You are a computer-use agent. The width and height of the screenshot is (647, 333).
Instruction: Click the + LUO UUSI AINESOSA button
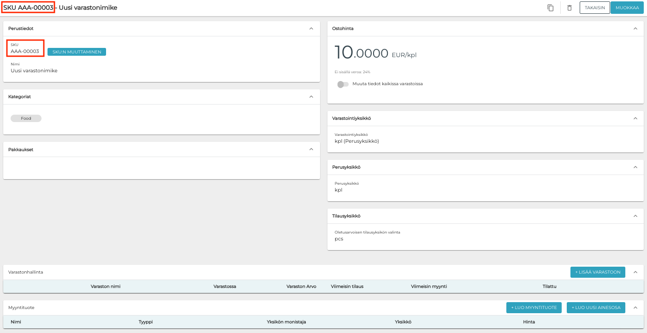[x=596, y=308]
